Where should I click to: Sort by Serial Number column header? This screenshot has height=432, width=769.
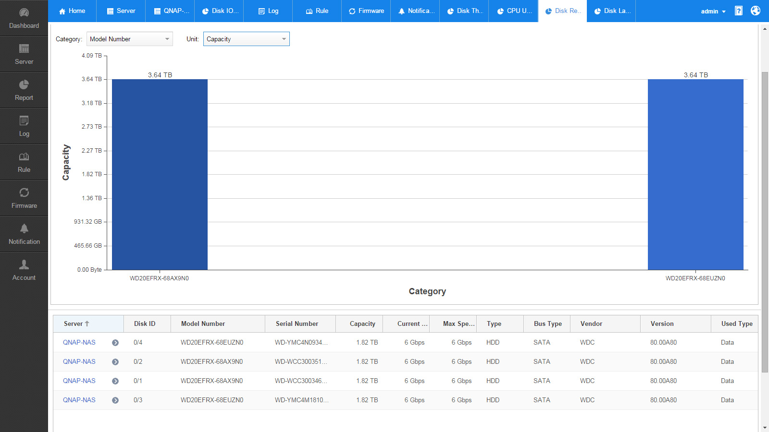pyautogui.click(x=300, y=324)
